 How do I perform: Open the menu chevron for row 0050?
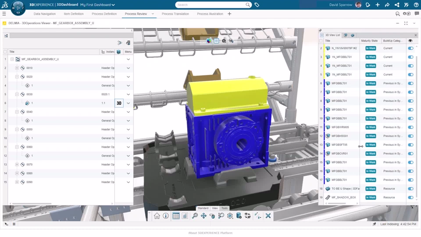(x=128, y=129)
